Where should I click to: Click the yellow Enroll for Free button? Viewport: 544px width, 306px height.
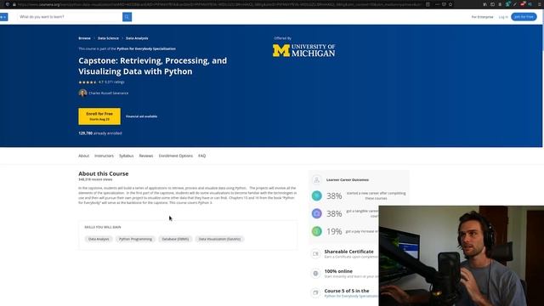point(99,116)
